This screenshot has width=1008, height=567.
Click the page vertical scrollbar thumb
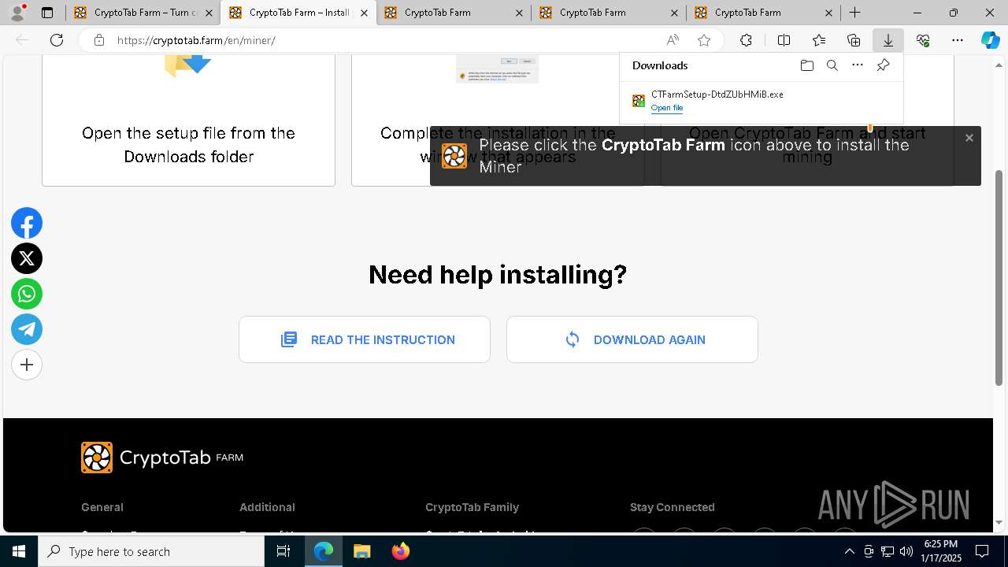point(999,277)
